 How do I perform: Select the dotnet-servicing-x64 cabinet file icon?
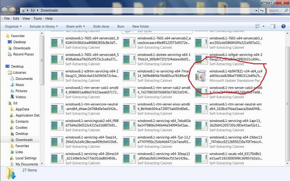tap(129, 59)
